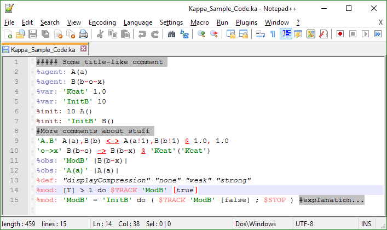The width and height of the screenshot is (387, 230).
Task: Toggle show all characters pilcrow
Action: coord(273,34)
